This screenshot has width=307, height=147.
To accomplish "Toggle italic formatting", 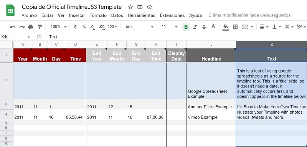I will point(195,27).
